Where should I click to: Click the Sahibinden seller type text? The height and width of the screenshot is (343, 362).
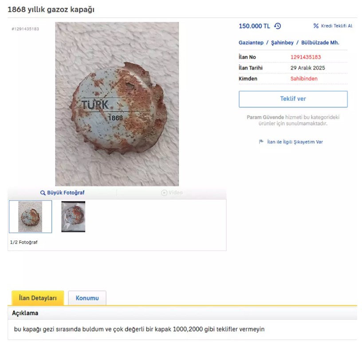point(304,79)
